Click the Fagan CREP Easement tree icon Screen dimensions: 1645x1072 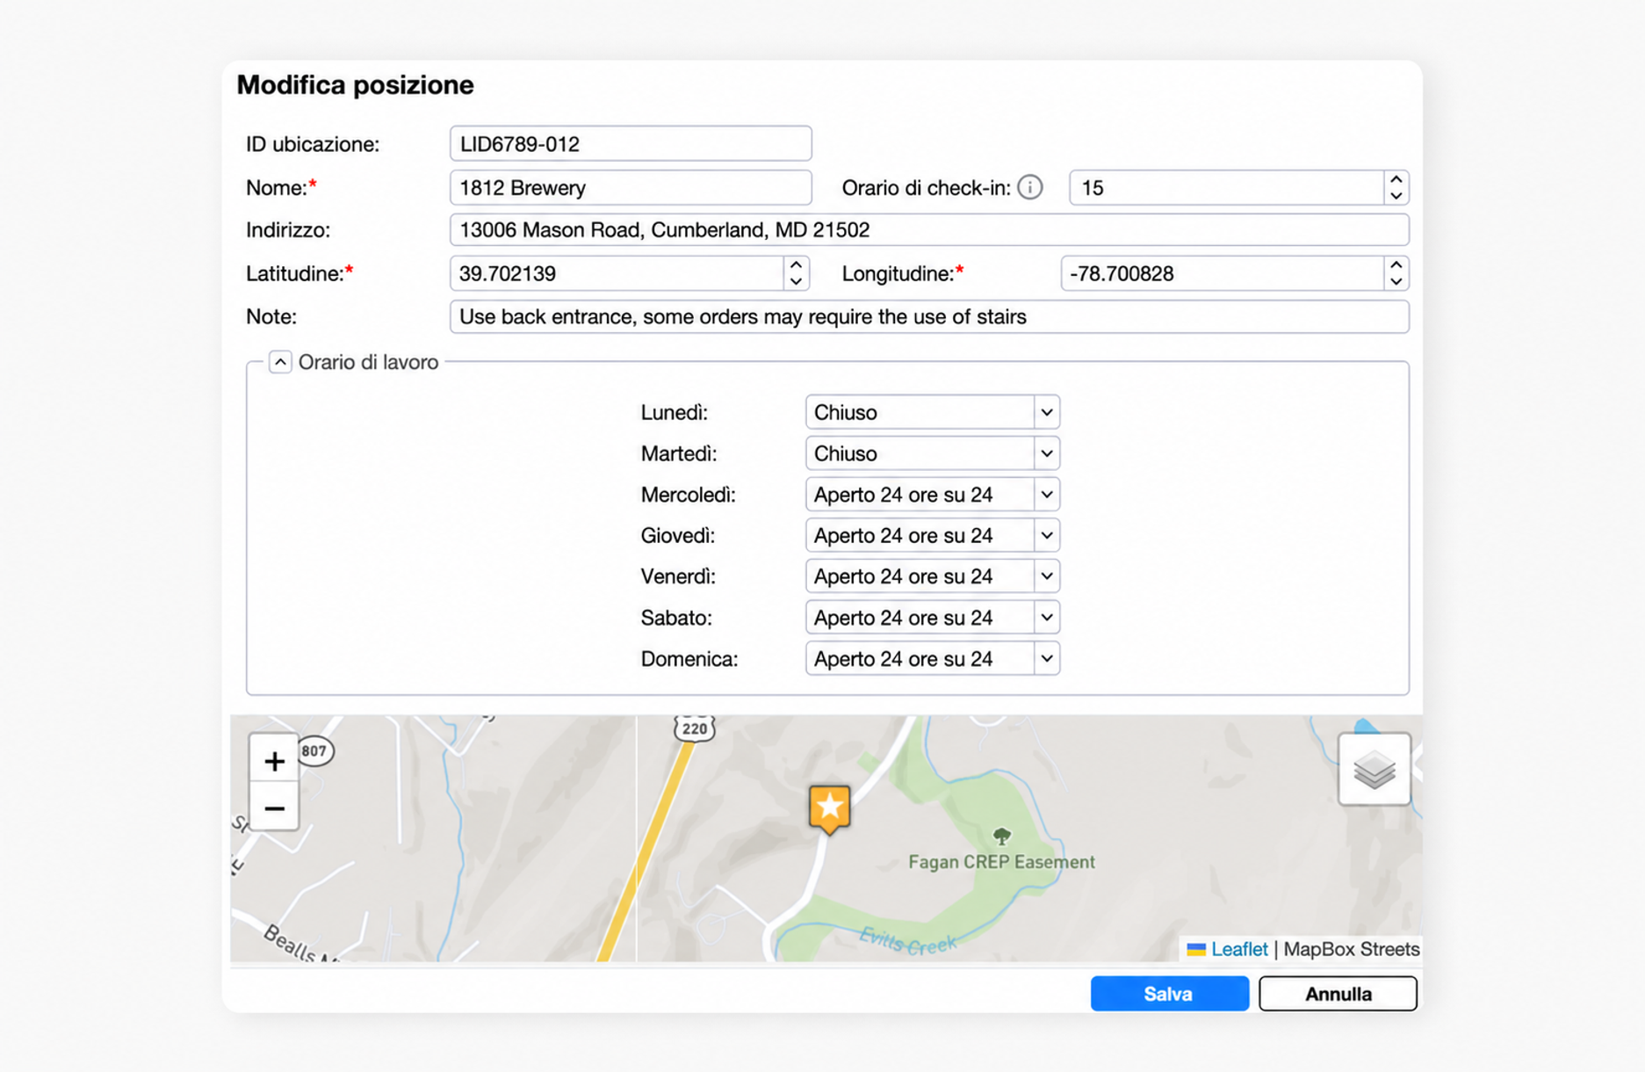click(1001, 836)
